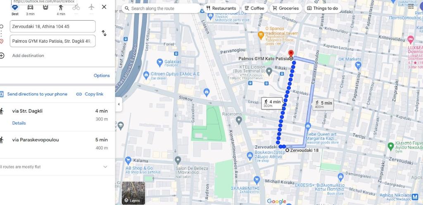The image size is (423, 205).
Task: Choose walking travel mode icon
Action: pyautogui.click(x=61, y=7)
